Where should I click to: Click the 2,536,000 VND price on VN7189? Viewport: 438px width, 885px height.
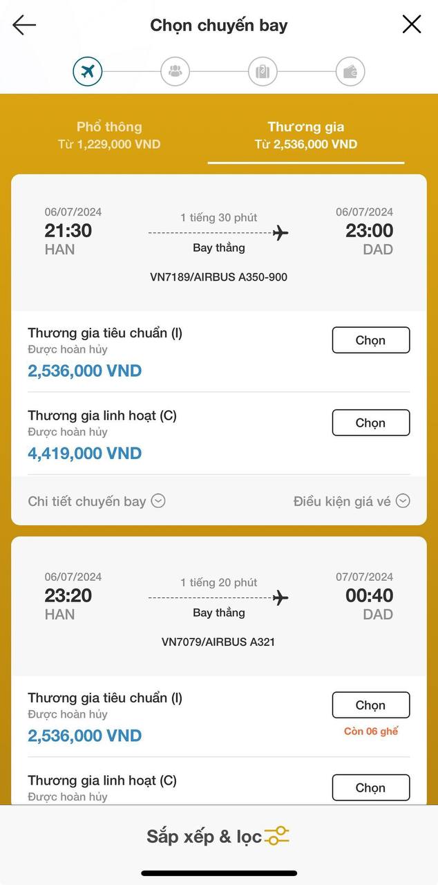84,371
